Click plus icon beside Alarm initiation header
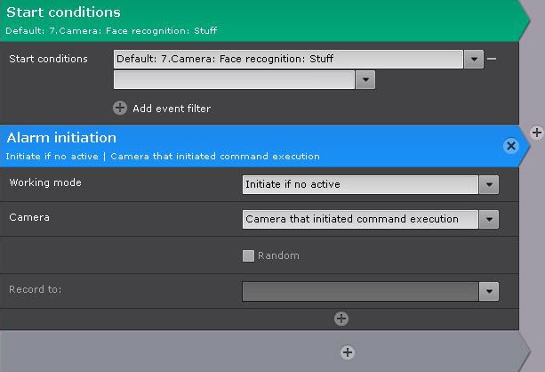This screenshot has width=545, height=372. (x=537, y=133)
